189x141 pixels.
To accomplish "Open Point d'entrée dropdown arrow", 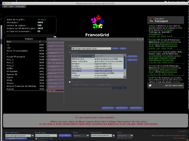I will (x=114, y=135).
